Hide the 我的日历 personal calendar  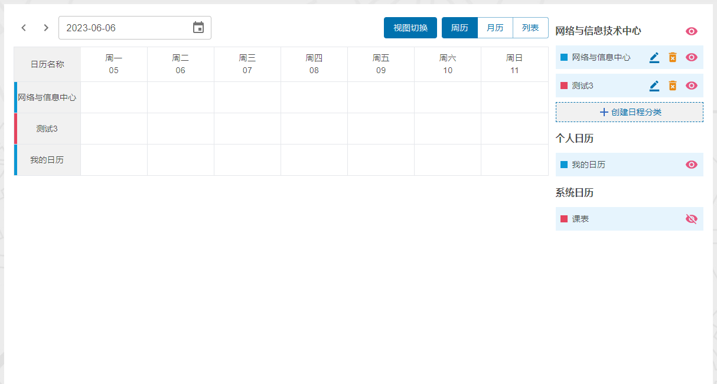[691, 165]
